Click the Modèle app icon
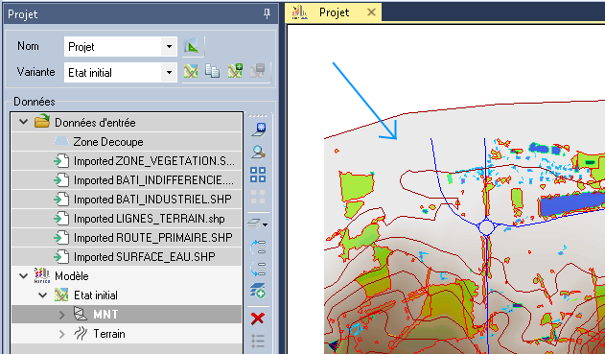 (42, 275)
